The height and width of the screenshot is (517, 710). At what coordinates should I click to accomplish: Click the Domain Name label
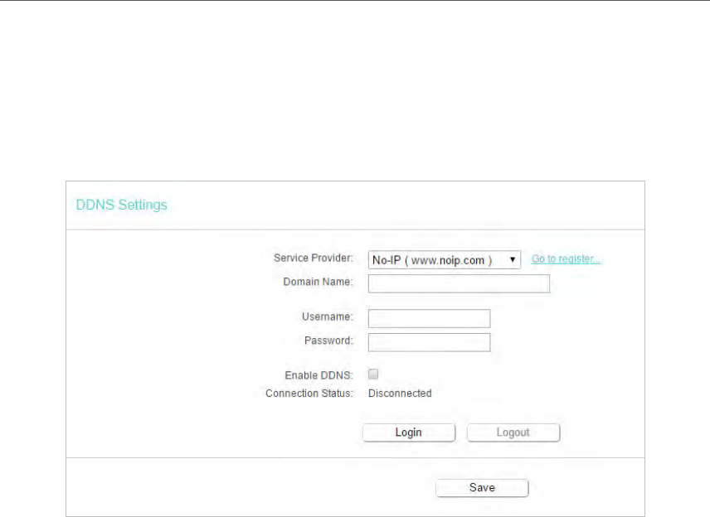pyautogui.click(x=318, y=282)
